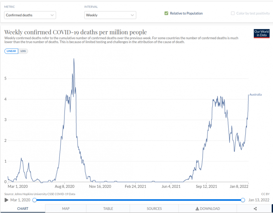Viewport: 273px width, 213px height.
Task: Click the timeline end handle
Action: (243, 200)
